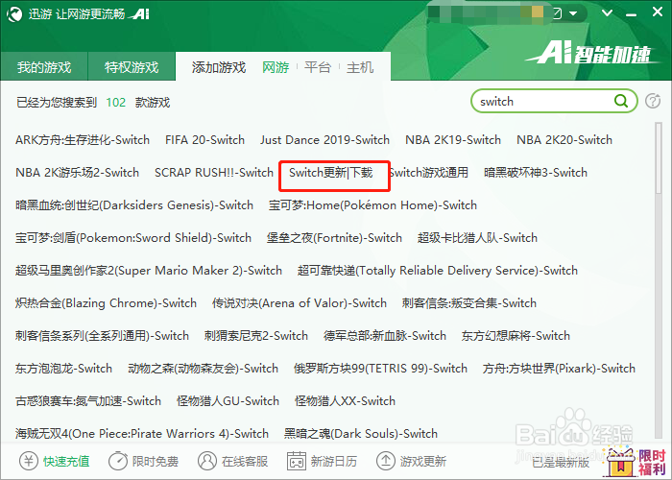Select Switch游戏通用 entry
The image size is (672, 480).
tap(428, 172)
